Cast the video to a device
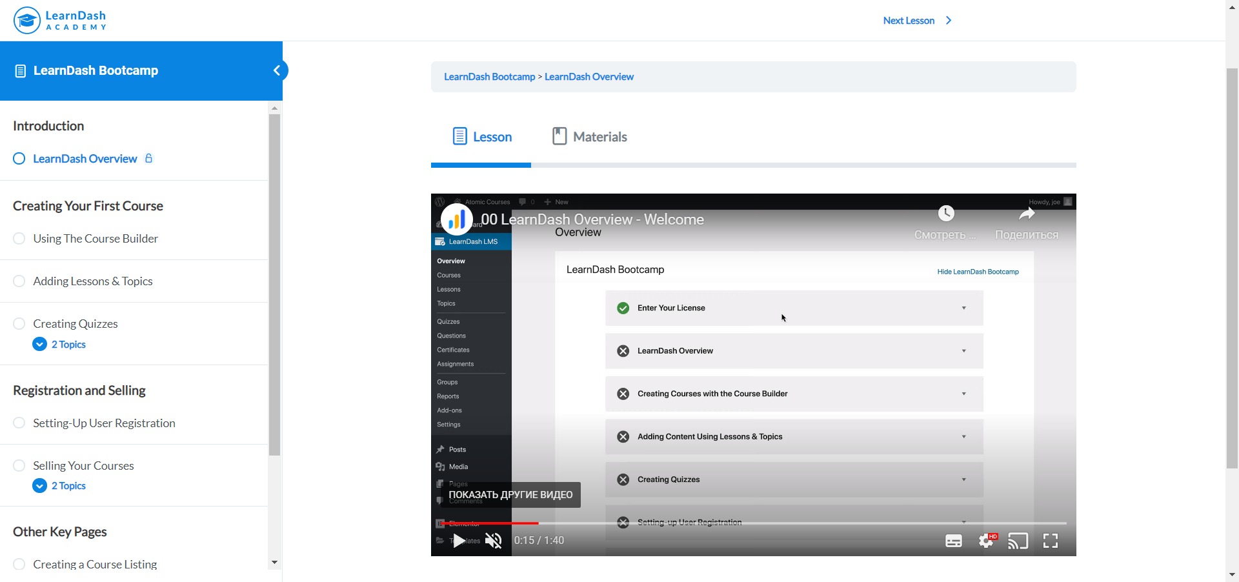This screenshot has height=582, width=1239. tap(1018, 541)
